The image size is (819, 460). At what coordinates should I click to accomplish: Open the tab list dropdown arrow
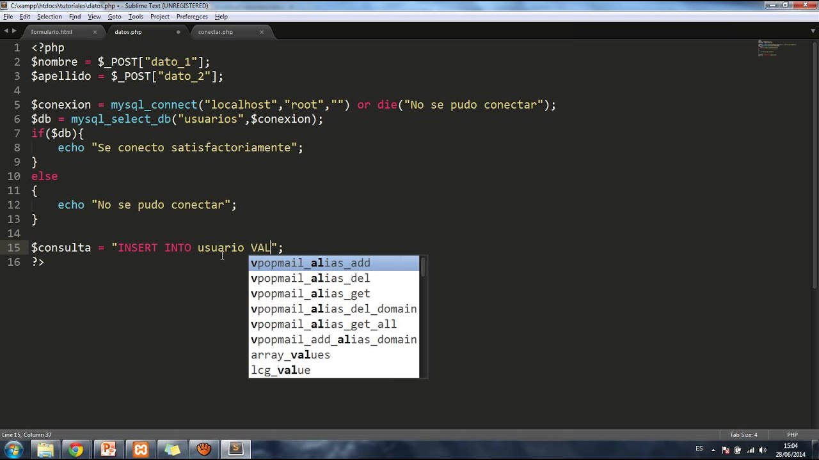[812, 31]
